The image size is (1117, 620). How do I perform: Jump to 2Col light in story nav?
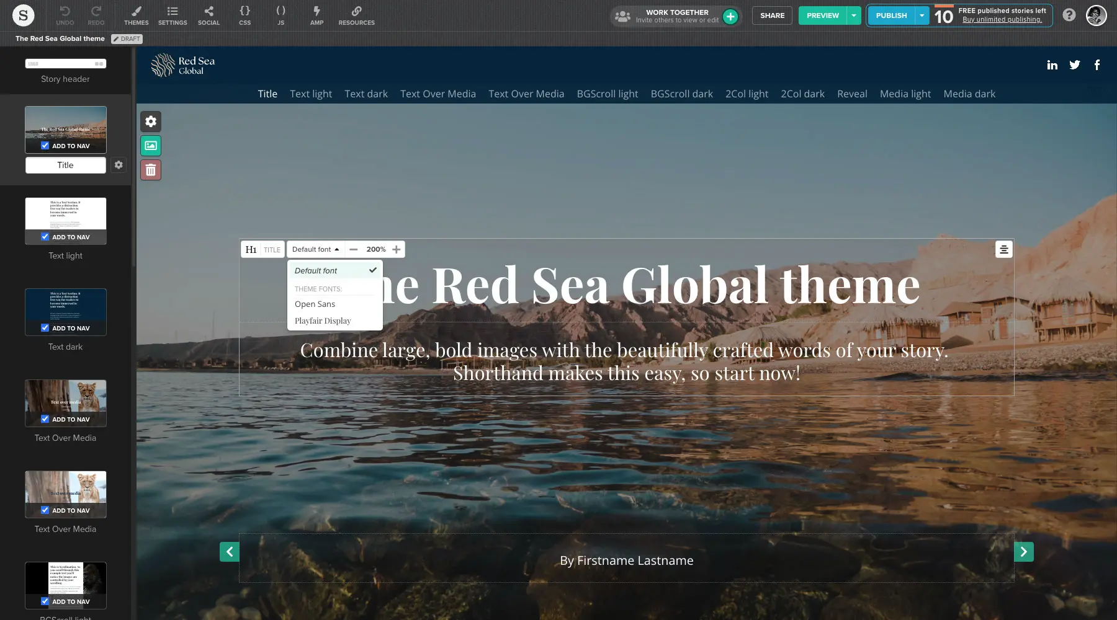tap(747, 94)
